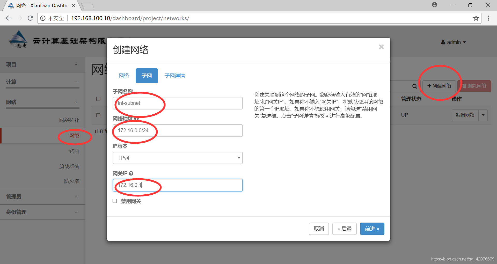Reload the page with the refresh icon

coord(30,18)
